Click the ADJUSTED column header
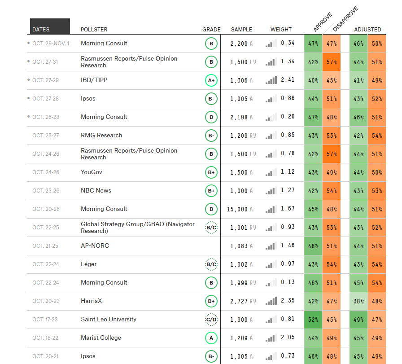The image size is (402, 364). 367,30
